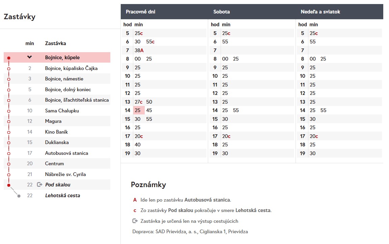This screenshot has height=244, width=389.
Task: Click the route circle beside Autobusová stanica
Action: pos(9,153)
